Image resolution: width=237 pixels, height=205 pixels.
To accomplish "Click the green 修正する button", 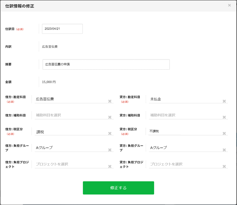I will point(118,188).
